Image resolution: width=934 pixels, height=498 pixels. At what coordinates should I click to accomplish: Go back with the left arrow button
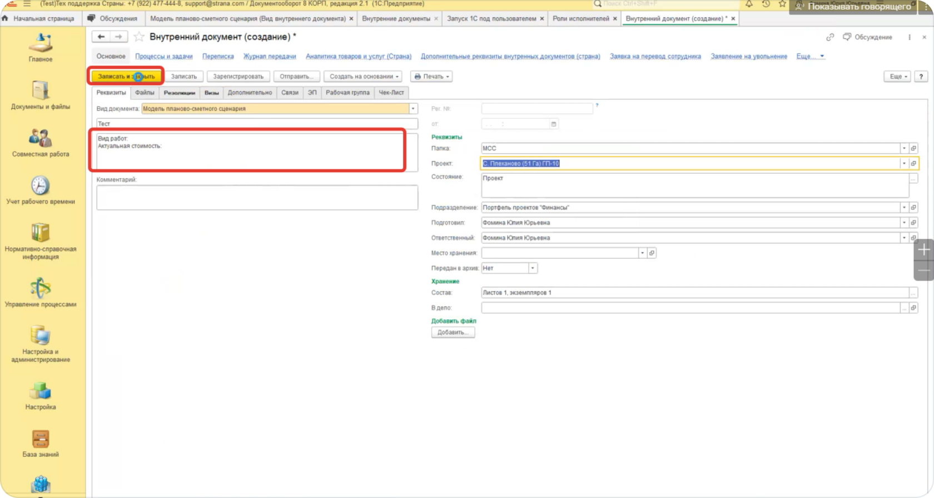[x=101, y=37]
